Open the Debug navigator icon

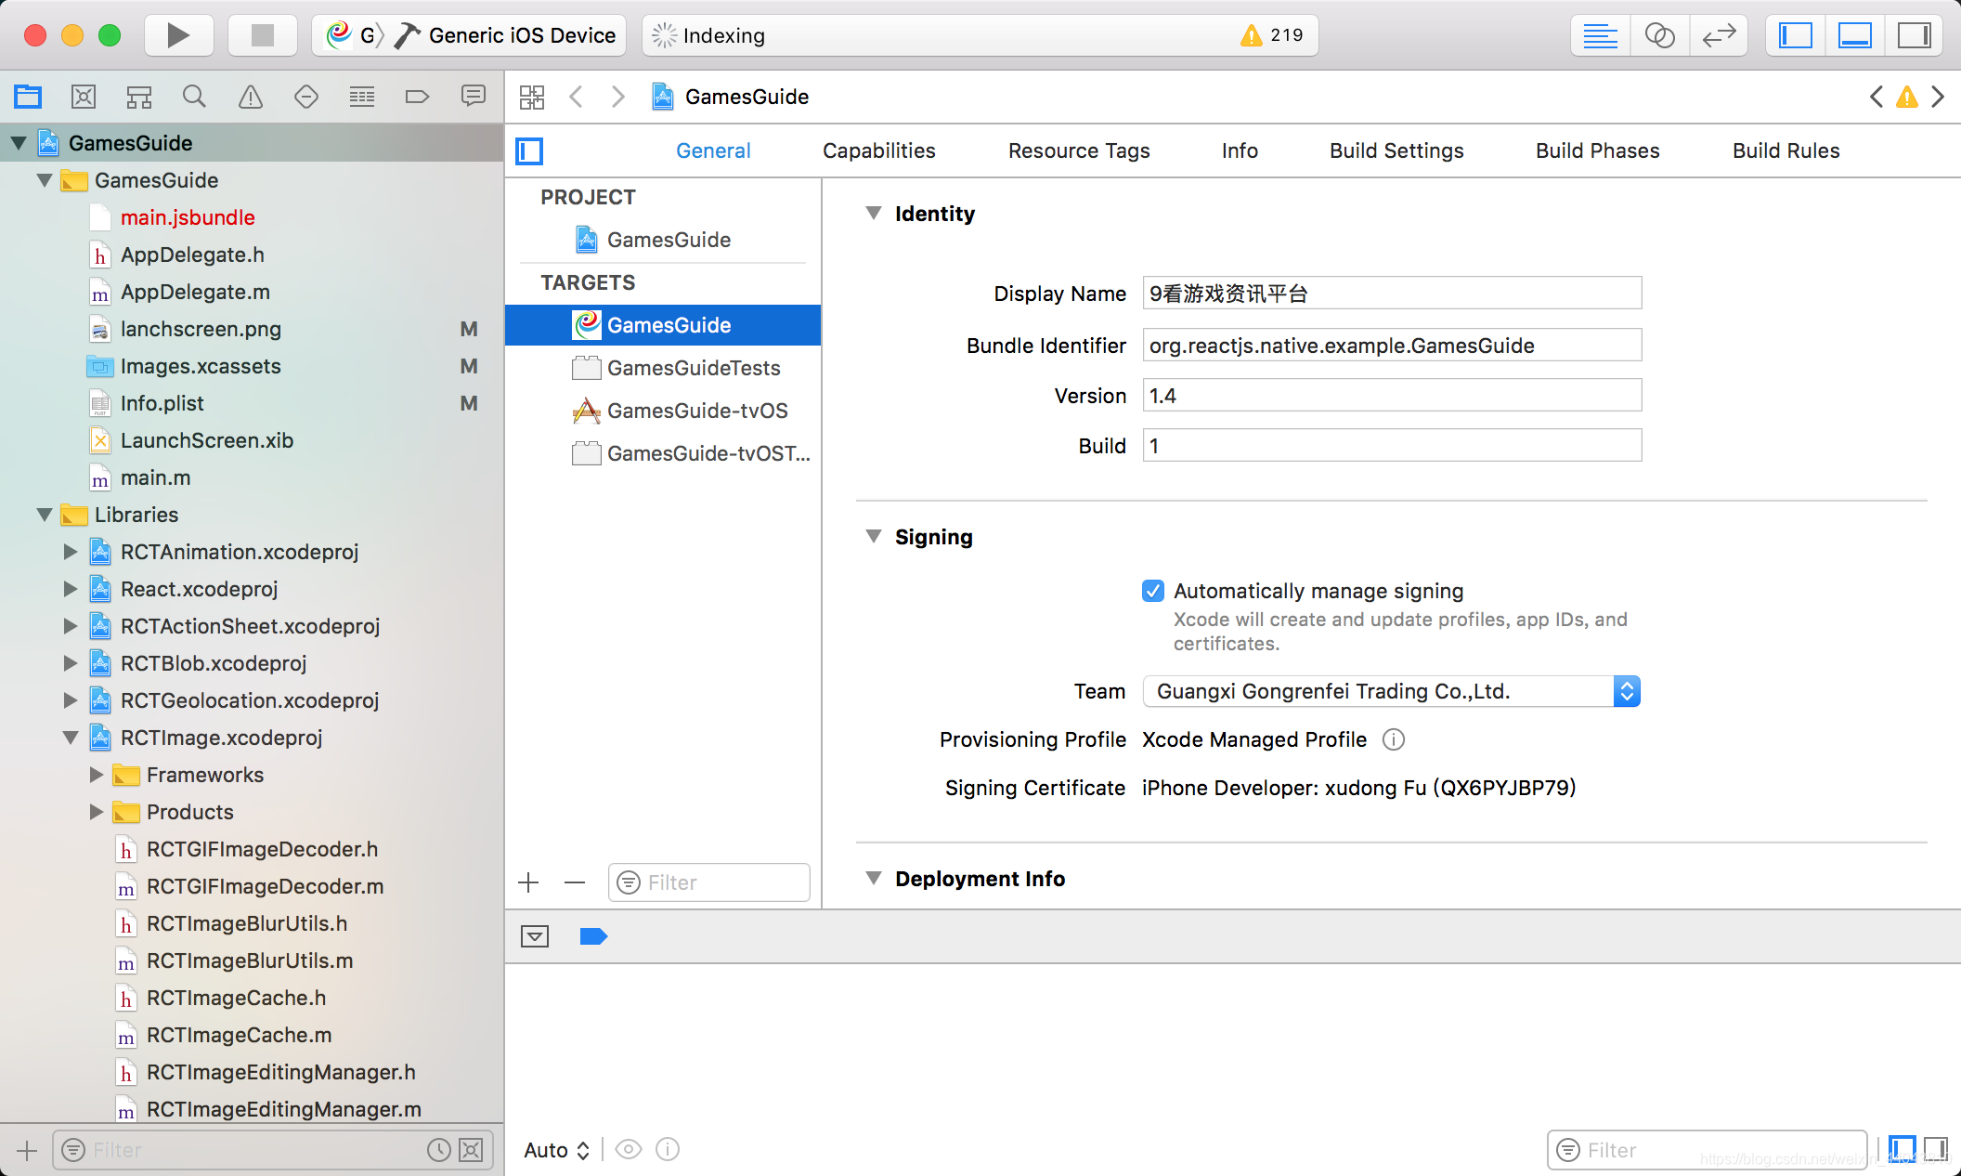click(362, 96)
